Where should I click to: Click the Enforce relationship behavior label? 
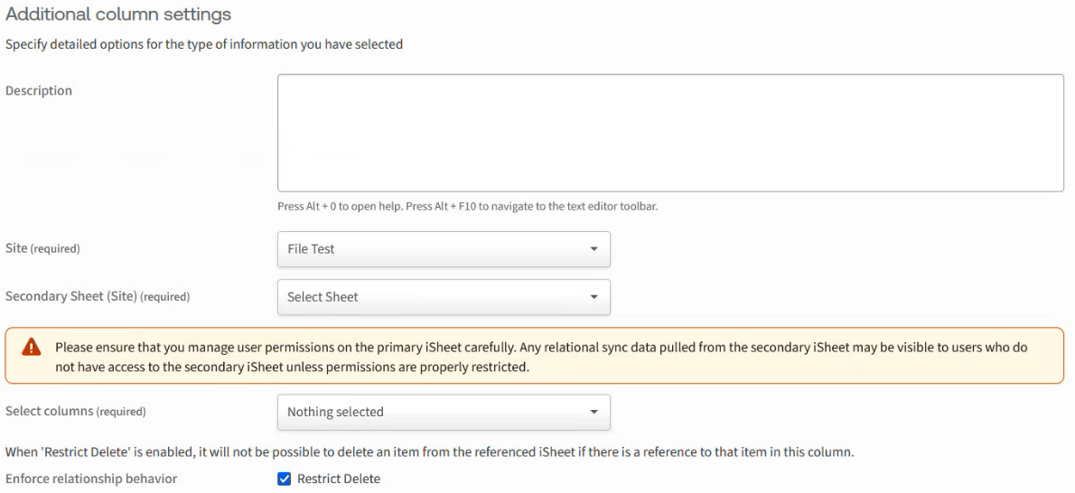point(91,479)
